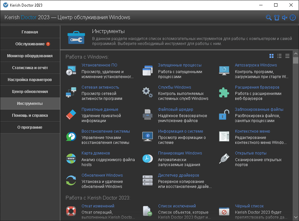Image resolution: width=299 pixels, height=221 pixels.
Task: Open the Список исключений link
Action: pyautogui.click(x=177, y=206)
